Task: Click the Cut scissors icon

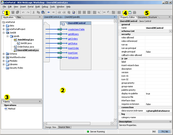Action: point(34,12)
